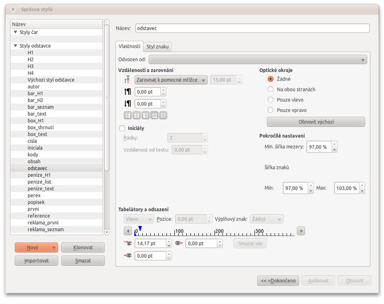Select the bar_seznam style

41,107
